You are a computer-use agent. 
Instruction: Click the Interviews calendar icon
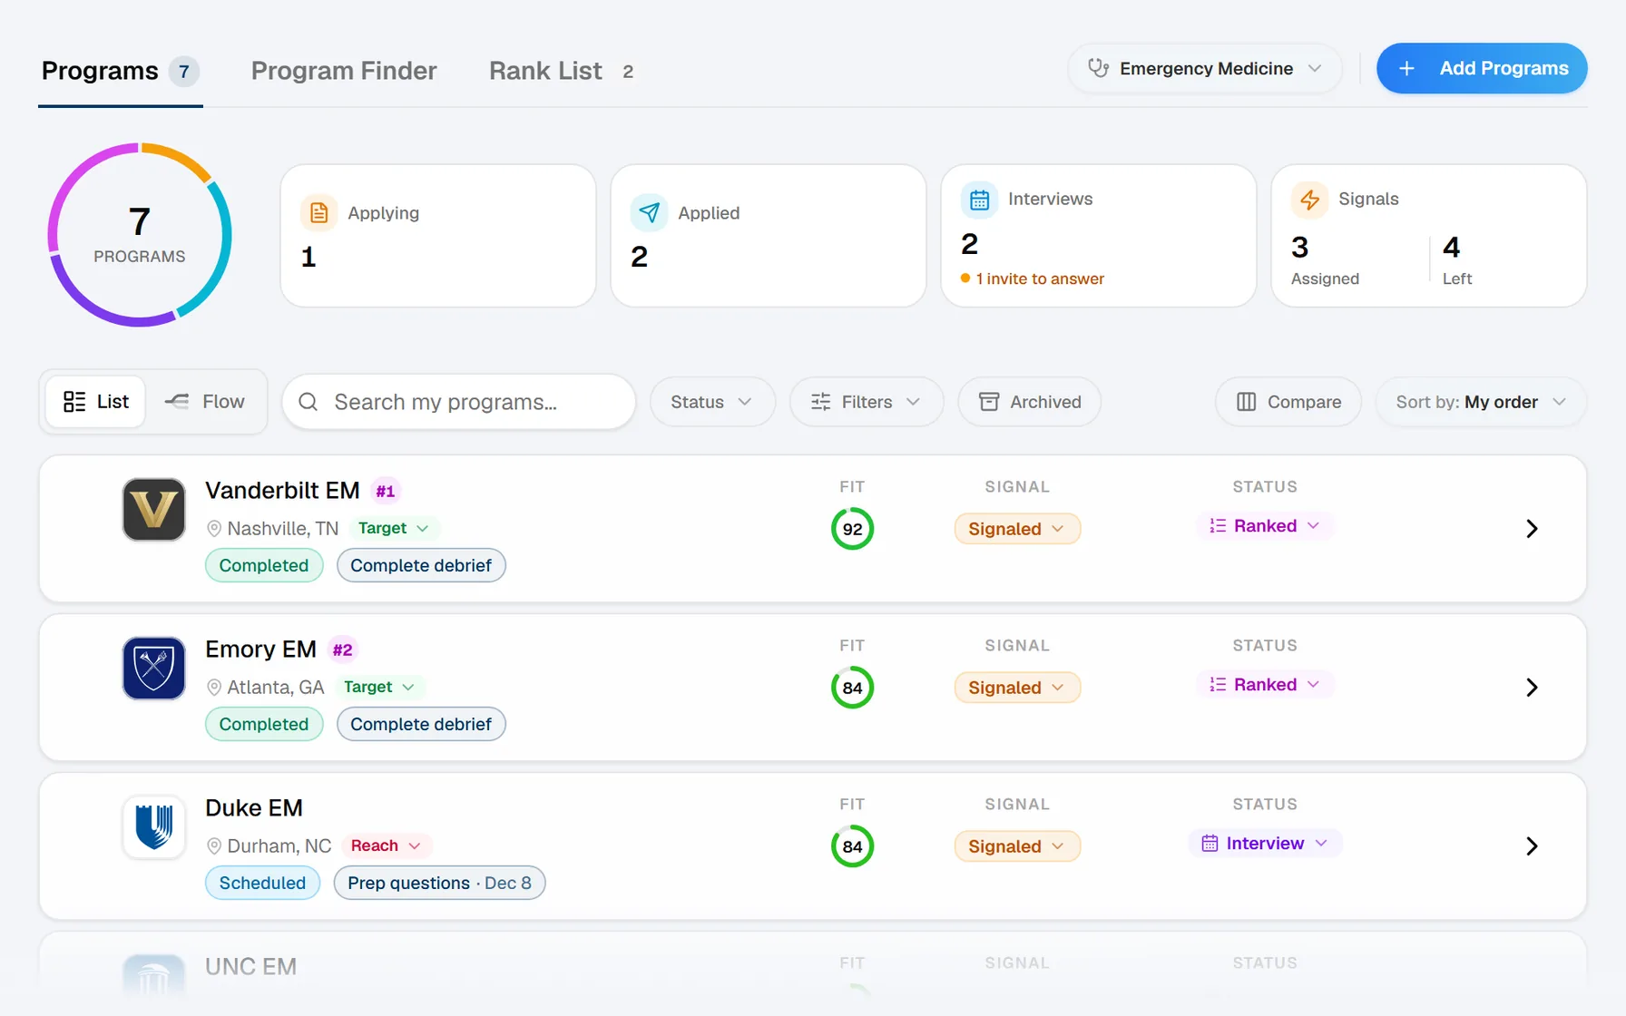click(979, 200)
